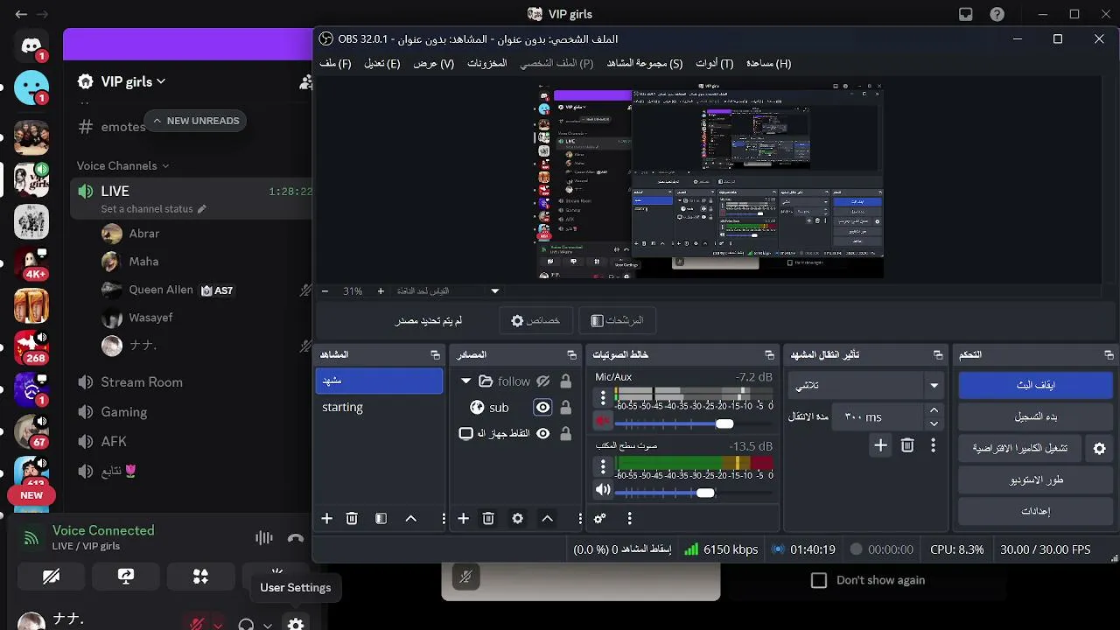Unmute Discord microphone

[198, 625]
